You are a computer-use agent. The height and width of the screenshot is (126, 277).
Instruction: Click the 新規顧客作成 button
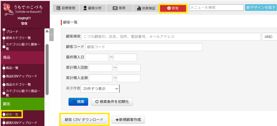(128, 120)
